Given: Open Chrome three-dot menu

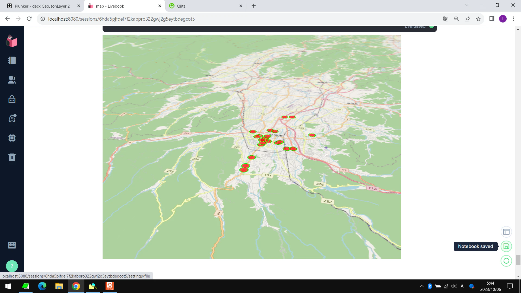Looking at the screenshot, I should 513,19.
